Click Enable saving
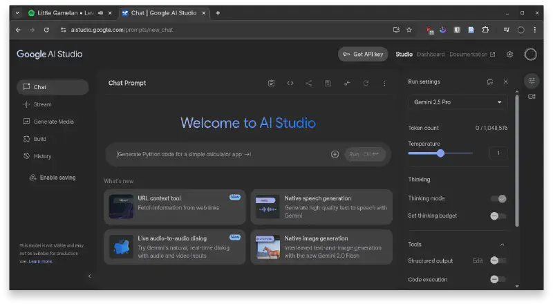This screenshot has width=553, height=304. click(x=53, y=178)
